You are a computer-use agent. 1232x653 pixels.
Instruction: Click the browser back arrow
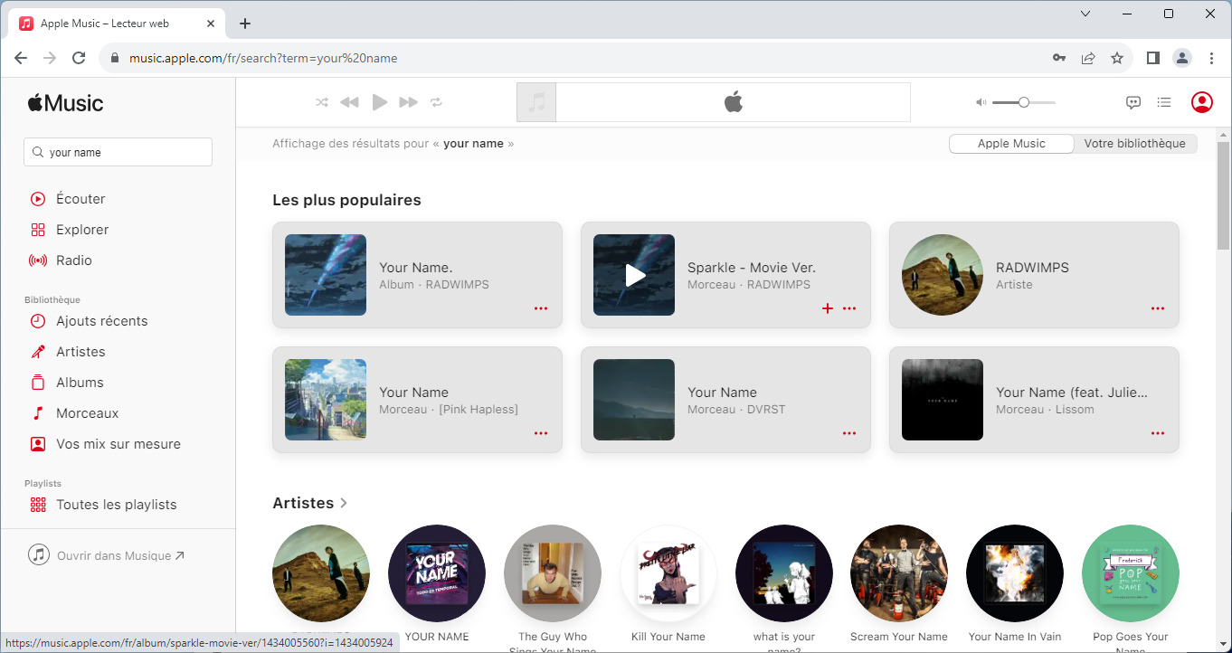tap(21, 58)
